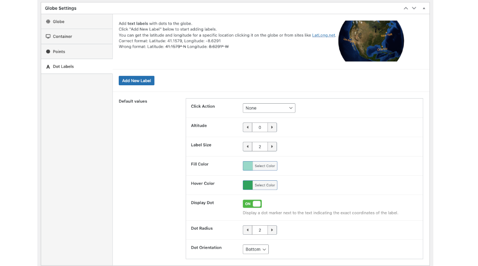
Task: Click the globe icon in sidebar
Action: pyautogui.click(x=48, y=22)
